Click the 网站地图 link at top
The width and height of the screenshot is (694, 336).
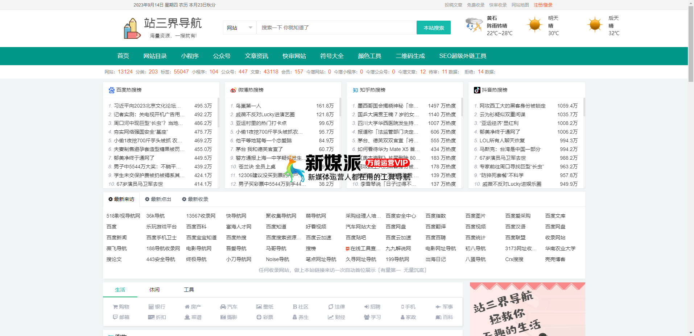[520, 5]
